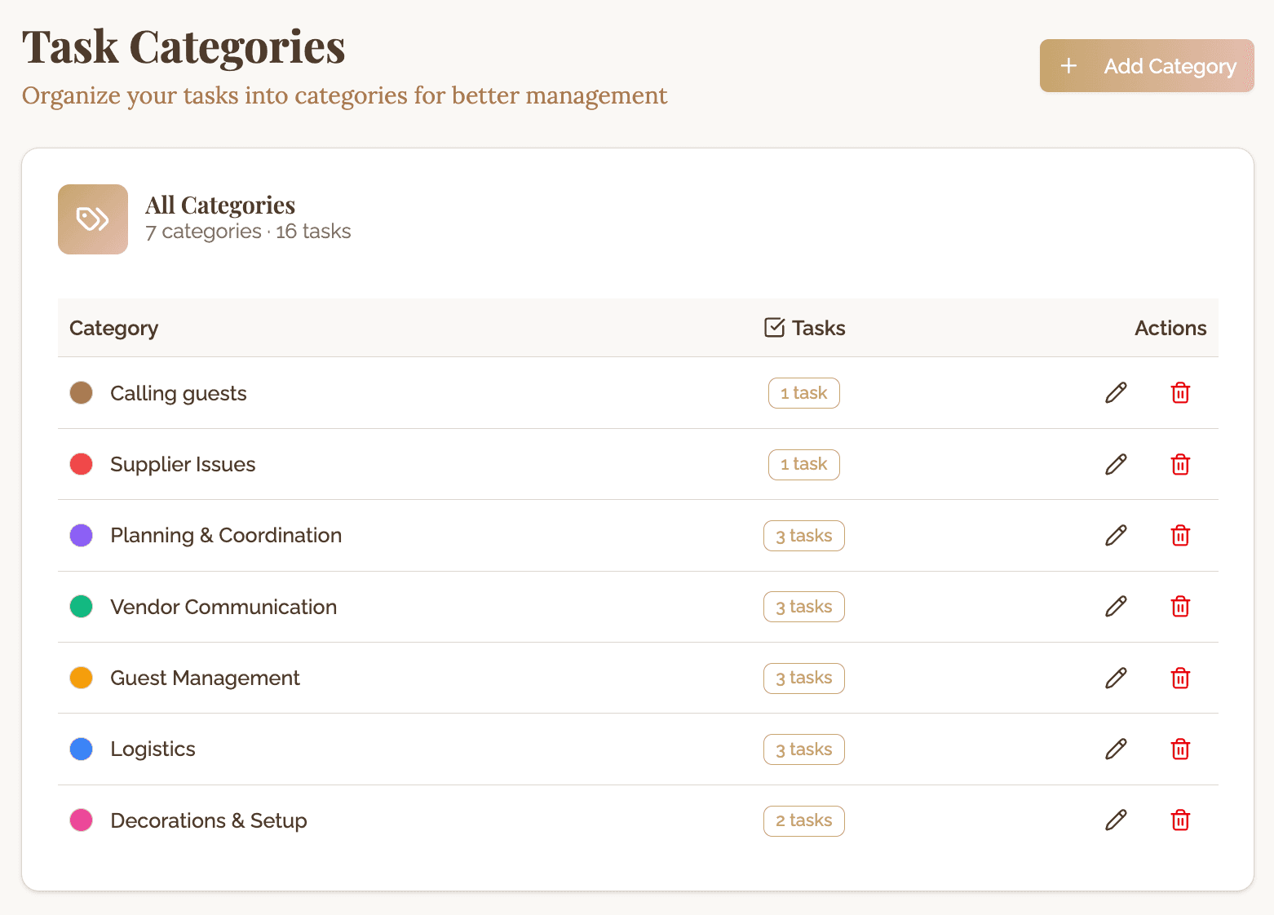Click the blue dot beside Logistics
This screenshot has width=1274, height=915.
[82, 749]
